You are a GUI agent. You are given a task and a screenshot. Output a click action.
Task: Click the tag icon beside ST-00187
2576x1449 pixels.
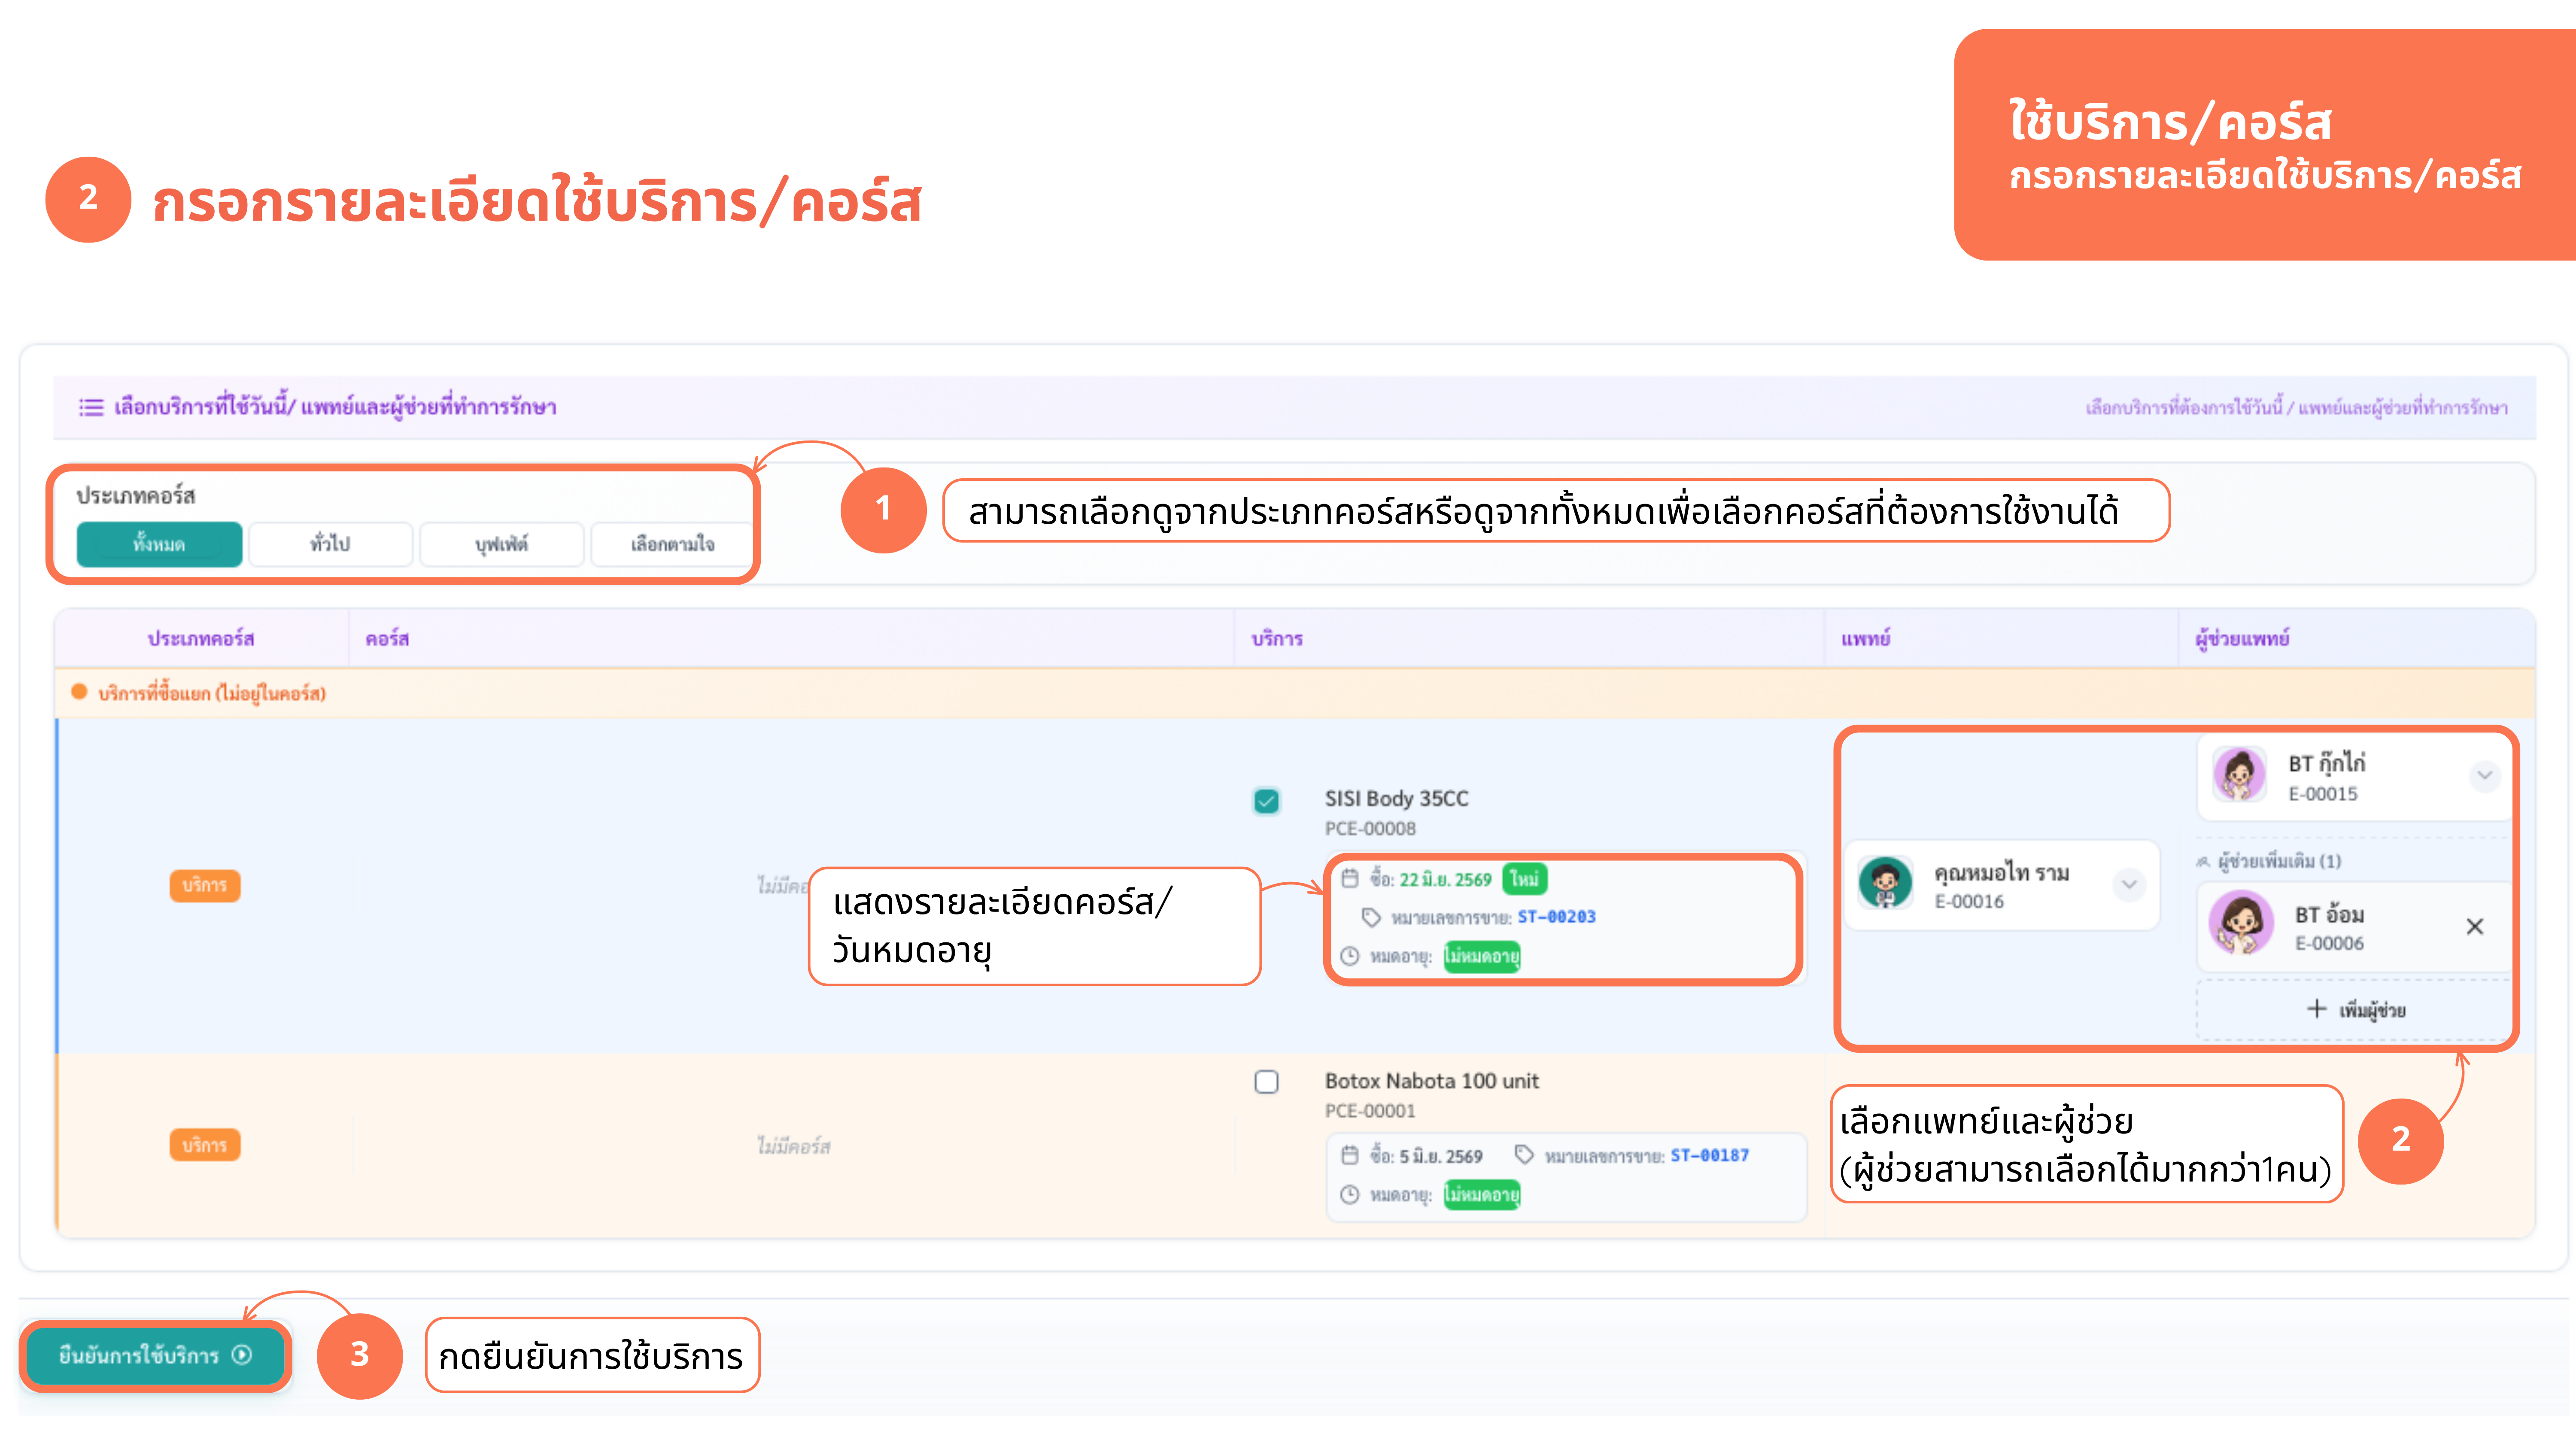point(1524,1155)
